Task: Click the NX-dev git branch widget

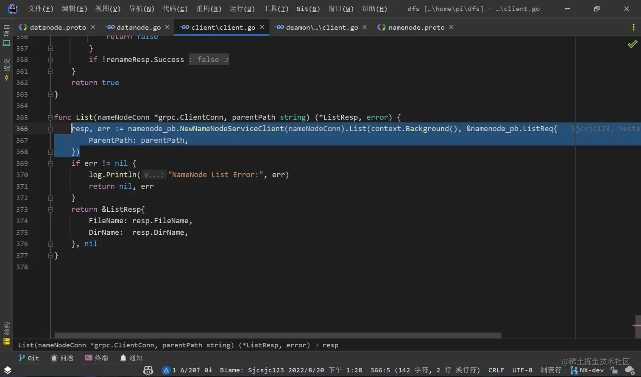Action: [x=587, y=370]
